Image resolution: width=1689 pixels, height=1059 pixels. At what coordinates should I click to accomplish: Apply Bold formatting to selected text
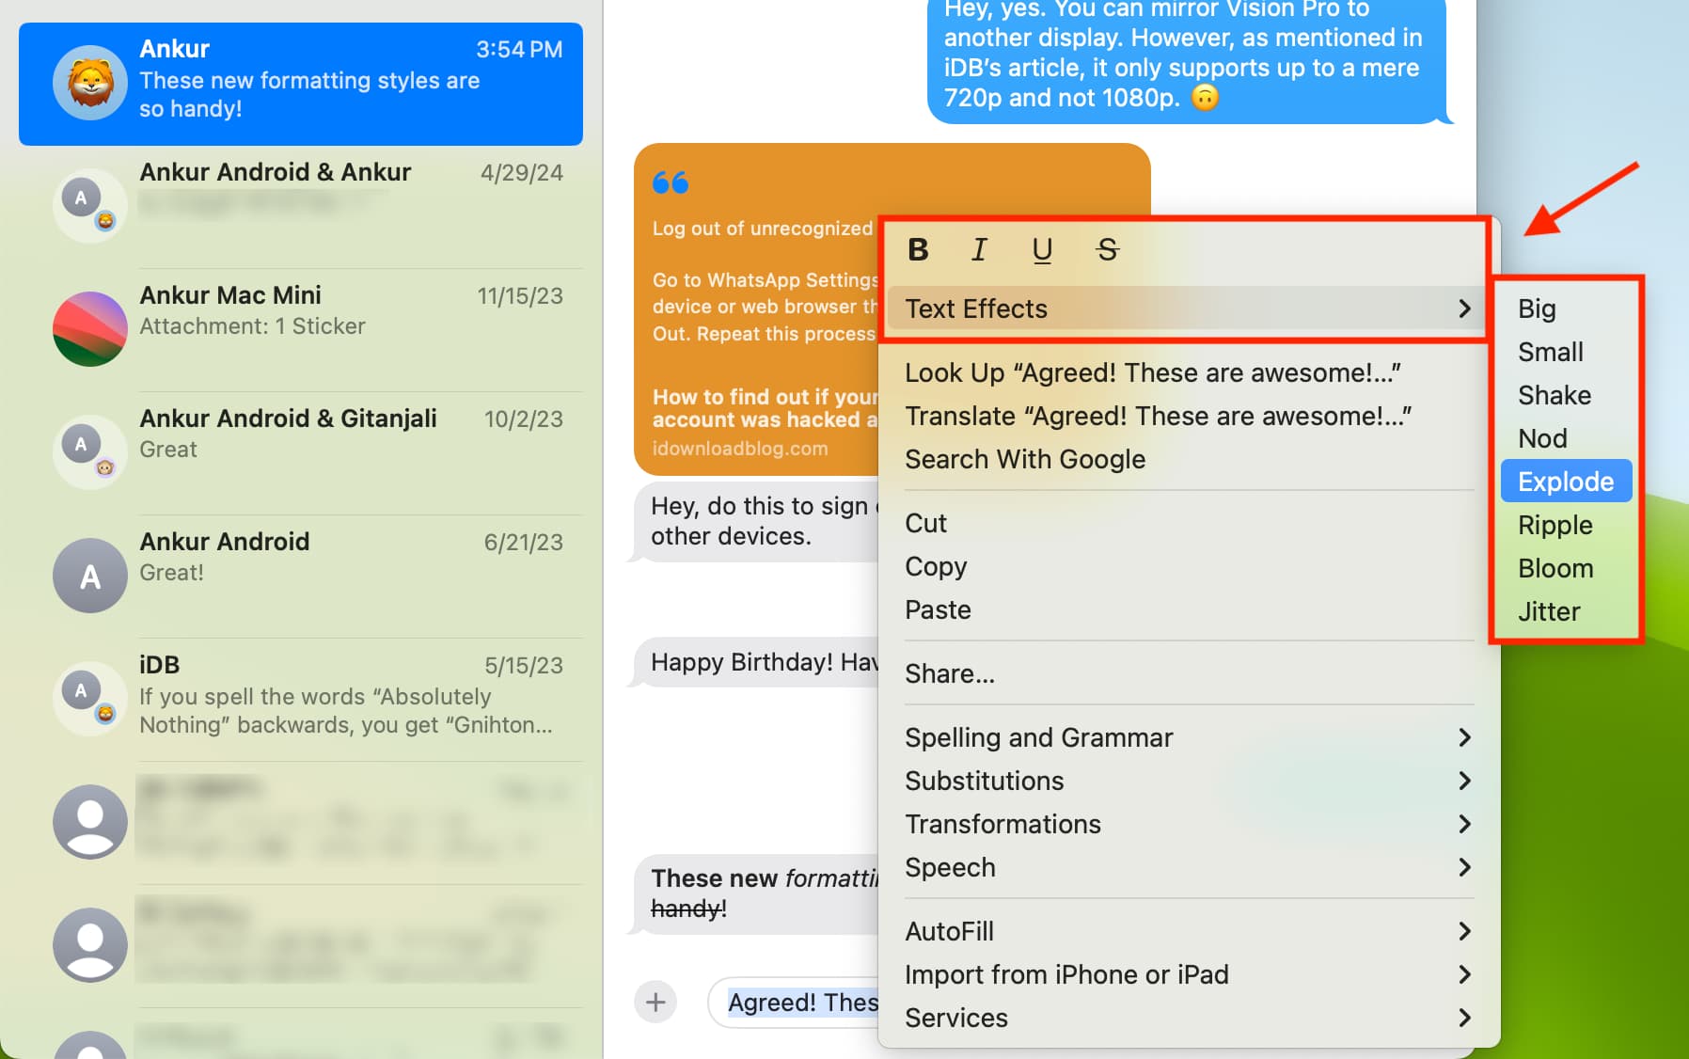click(x=918, y=249)
